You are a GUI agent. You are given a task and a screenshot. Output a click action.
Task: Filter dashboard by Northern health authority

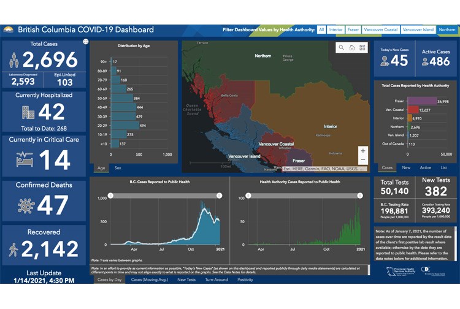pyautogui.click(x=447, y=29)
